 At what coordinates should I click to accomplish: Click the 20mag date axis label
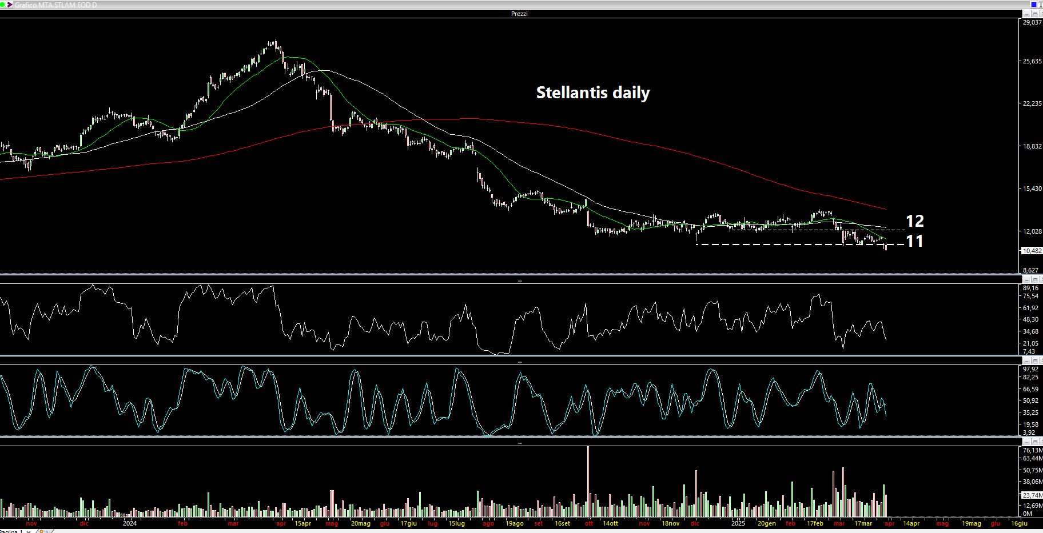361,523
